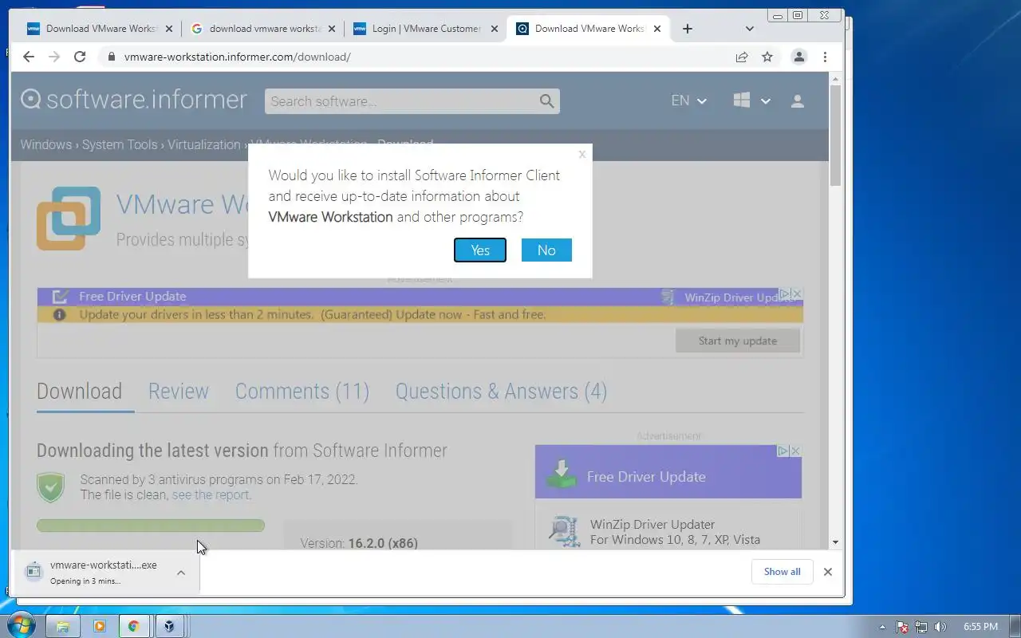This screenshot has width=1021, height=638.
Task: Switch to the Google search tab
Action: 263,29
